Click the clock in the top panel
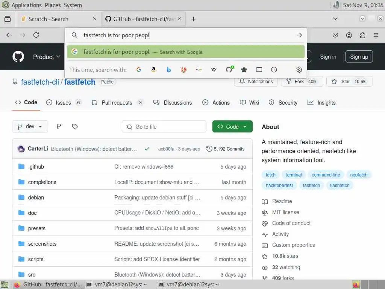Image resolution: width=385 pixels, height=289 pixels. [x=363, y=5]
